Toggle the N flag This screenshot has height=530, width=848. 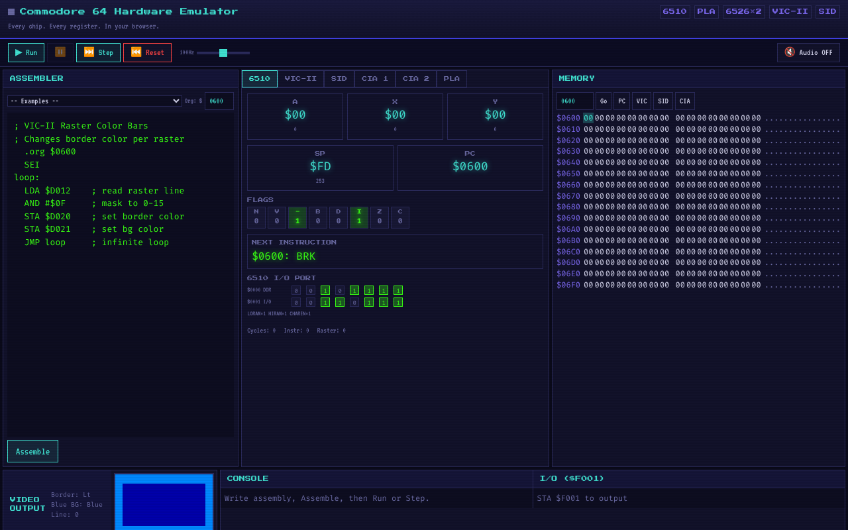tap(256, 217)
